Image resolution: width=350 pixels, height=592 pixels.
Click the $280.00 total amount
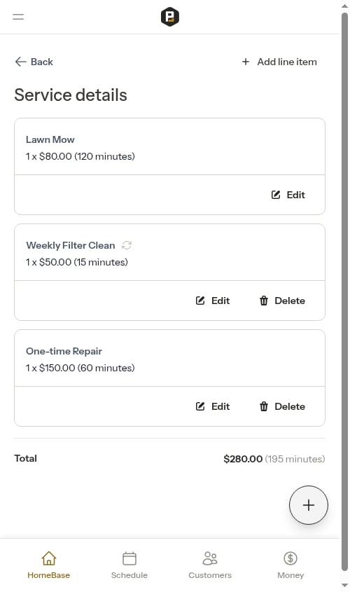243,459
